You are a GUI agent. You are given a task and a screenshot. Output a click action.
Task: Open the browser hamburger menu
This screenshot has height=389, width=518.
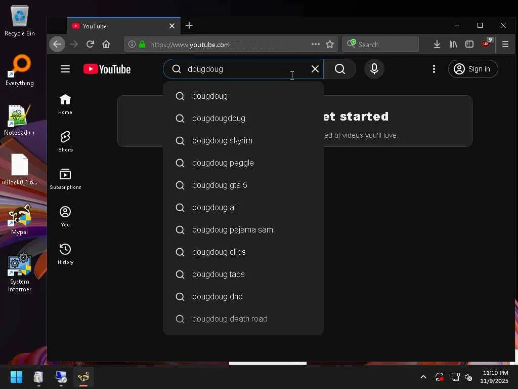point(505,44)
